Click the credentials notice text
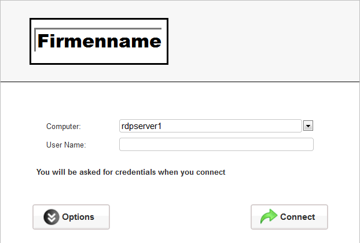This screenshot has height=243, width=360. click(x=131, y=172)
